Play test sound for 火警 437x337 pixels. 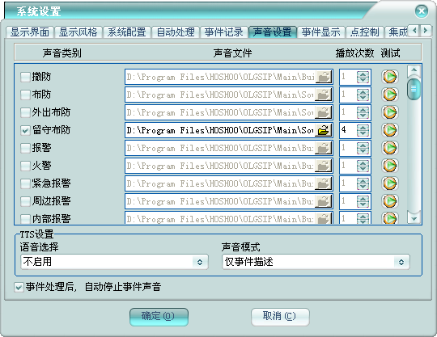[389, 166]
